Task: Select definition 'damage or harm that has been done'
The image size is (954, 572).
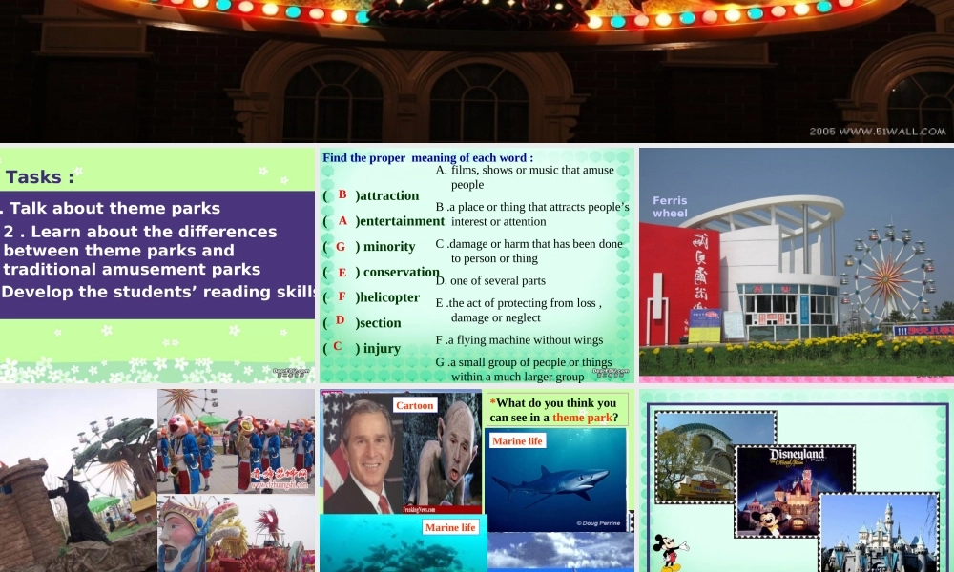Action: [529, 251]
